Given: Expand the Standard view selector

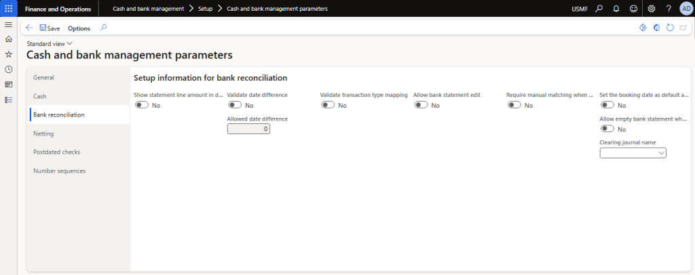Looking at the screenshot, I should [x=50, y=43].
